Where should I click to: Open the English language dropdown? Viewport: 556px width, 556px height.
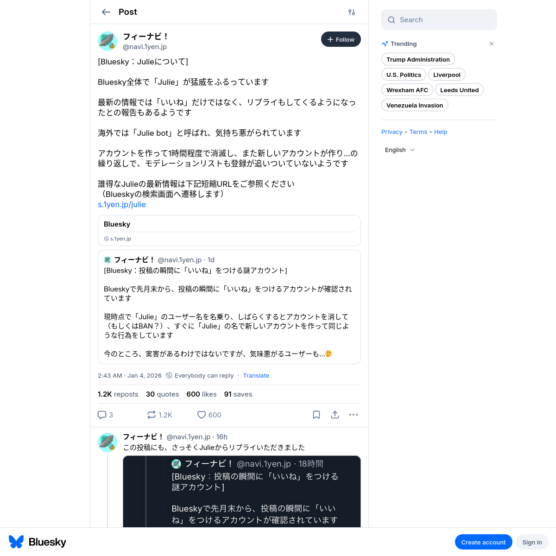(400, 150)
